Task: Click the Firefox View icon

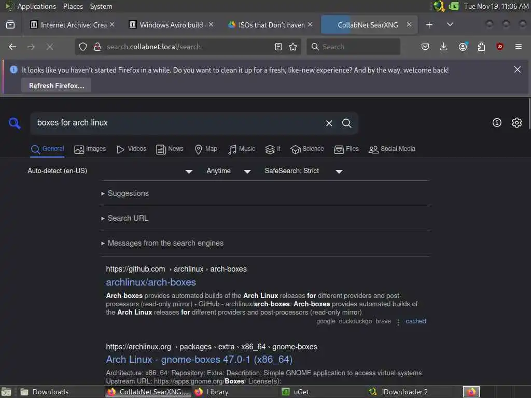Action: [x=10, y=25]
